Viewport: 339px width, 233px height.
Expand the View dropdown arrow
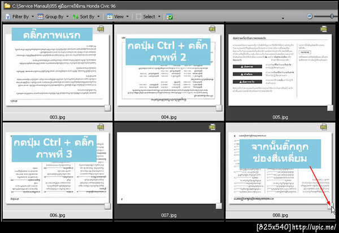tap(127, 16)
